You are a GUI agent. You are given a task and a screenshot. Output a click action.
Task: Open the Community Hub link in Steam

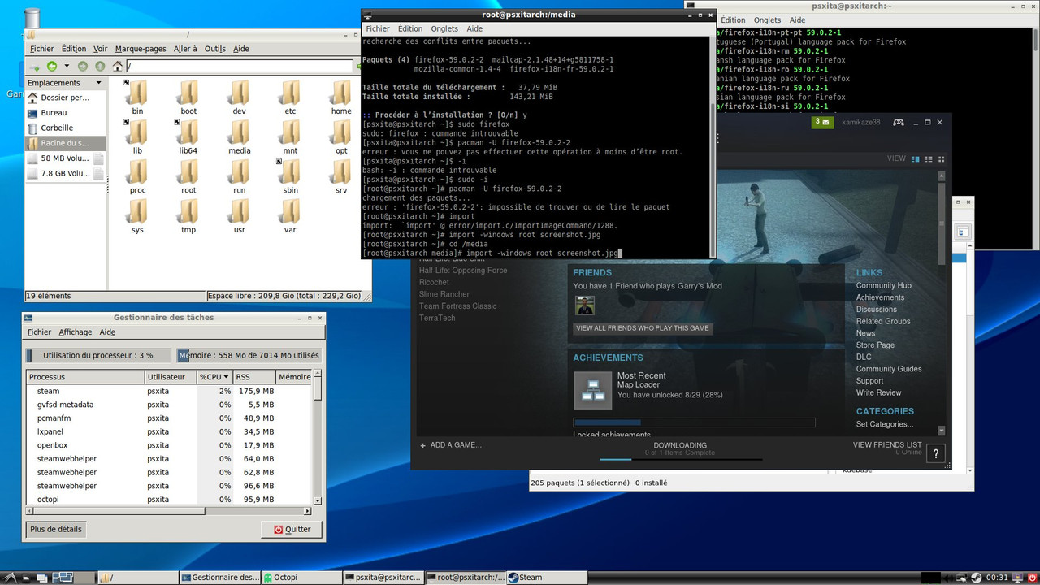click(x=883, y=286)
